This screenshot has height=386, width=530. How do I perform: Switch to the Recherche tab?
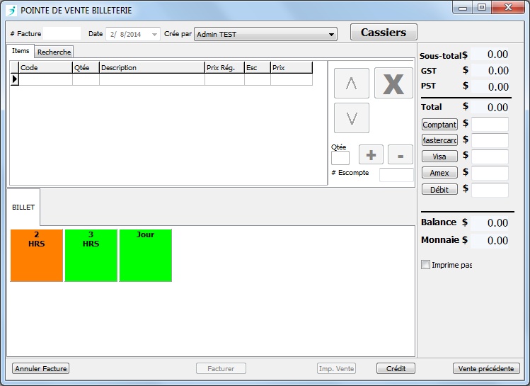(x=54, y=52)
